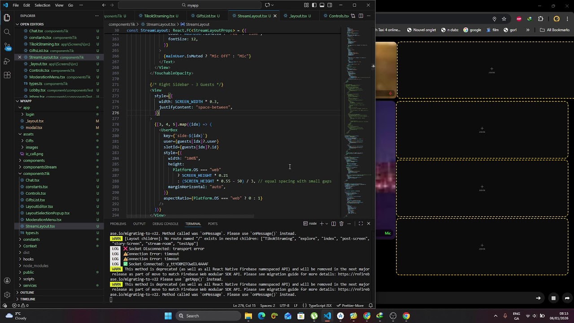Open the Explorer view in activity bar
The width and height of the screenshot is (574, 323).
click(x=7, y=17)
